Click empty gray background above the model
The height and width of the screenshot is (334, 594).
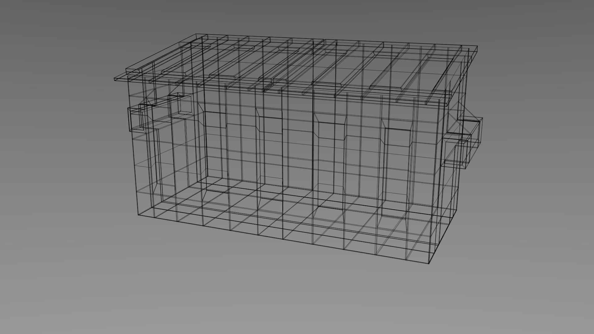pyautogui.click(x=297, y=15)
